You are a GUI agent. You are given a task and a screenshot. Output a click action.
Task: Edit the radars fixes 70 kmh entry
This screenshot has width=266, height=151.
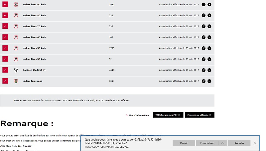[203, 26]
